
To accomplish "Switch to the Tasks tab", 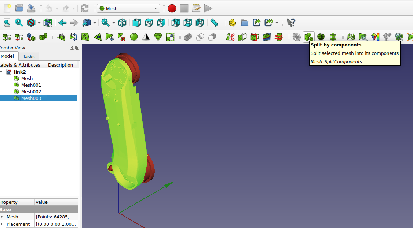I will pos(29,56).
